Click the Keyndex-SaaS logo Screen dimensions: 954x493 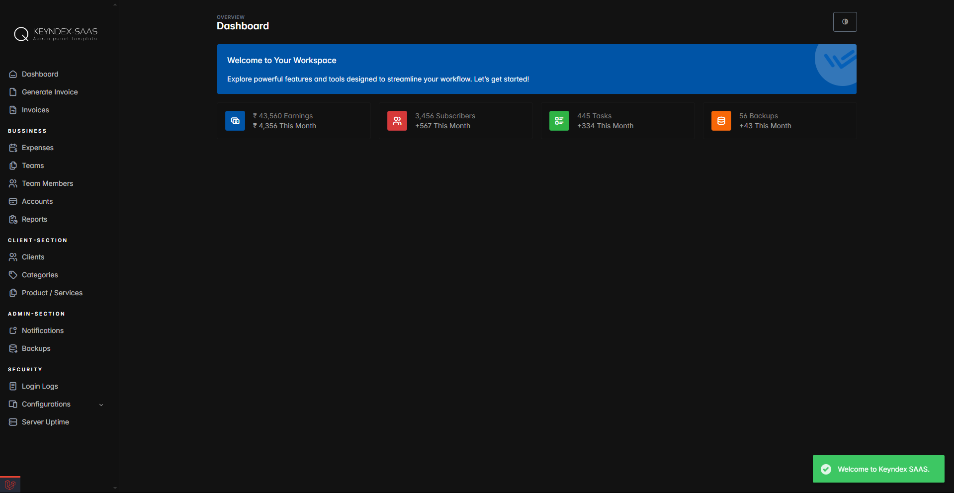(56, 34)
